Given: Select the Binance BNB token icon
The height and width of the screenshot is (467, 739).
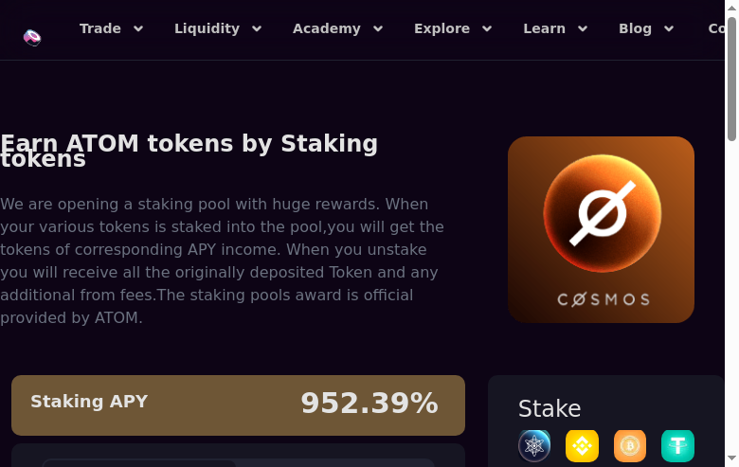Looking at the screenshot, I should coord(582,445).
